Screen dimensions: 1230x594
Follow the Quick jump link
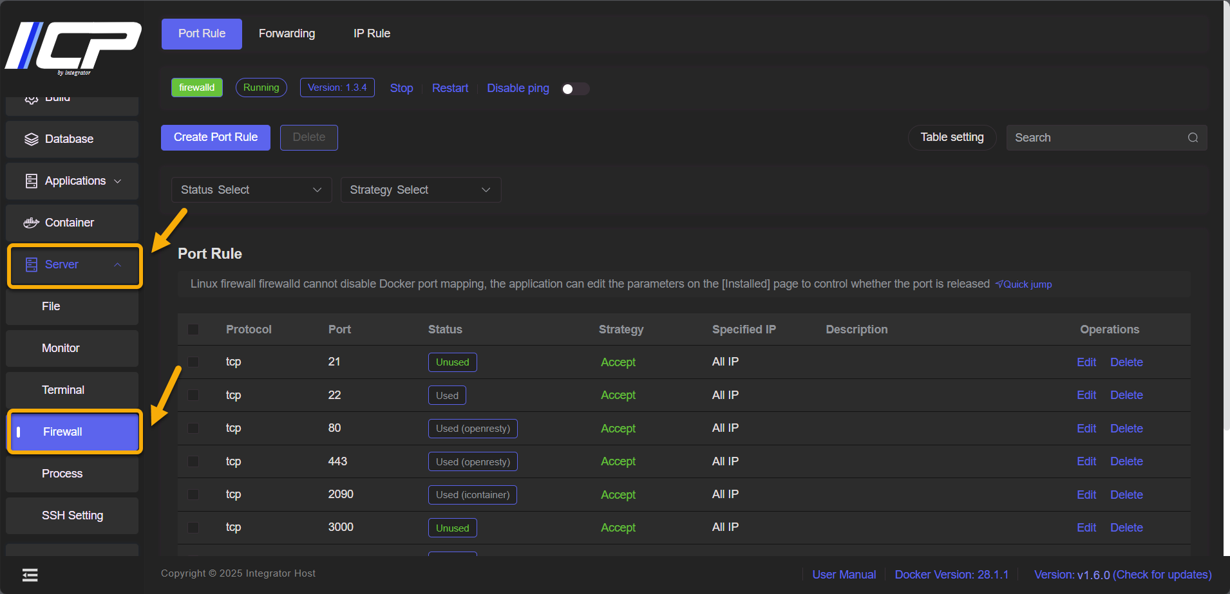tap(1023, 284)
